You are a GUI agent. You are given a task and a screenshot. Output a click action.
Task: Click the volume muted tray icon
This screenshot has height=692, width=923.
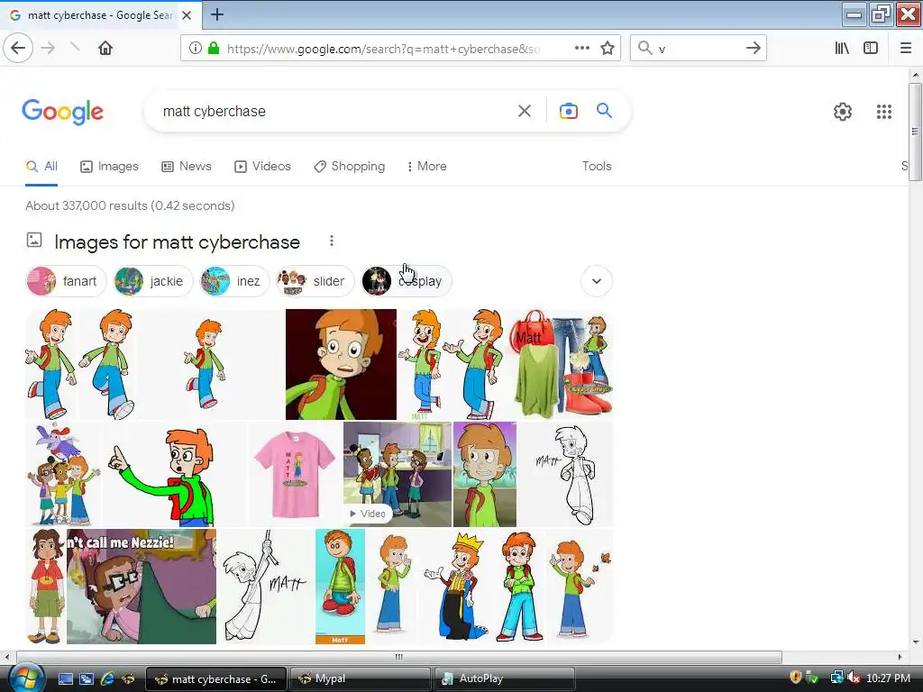tap(854, 678)
